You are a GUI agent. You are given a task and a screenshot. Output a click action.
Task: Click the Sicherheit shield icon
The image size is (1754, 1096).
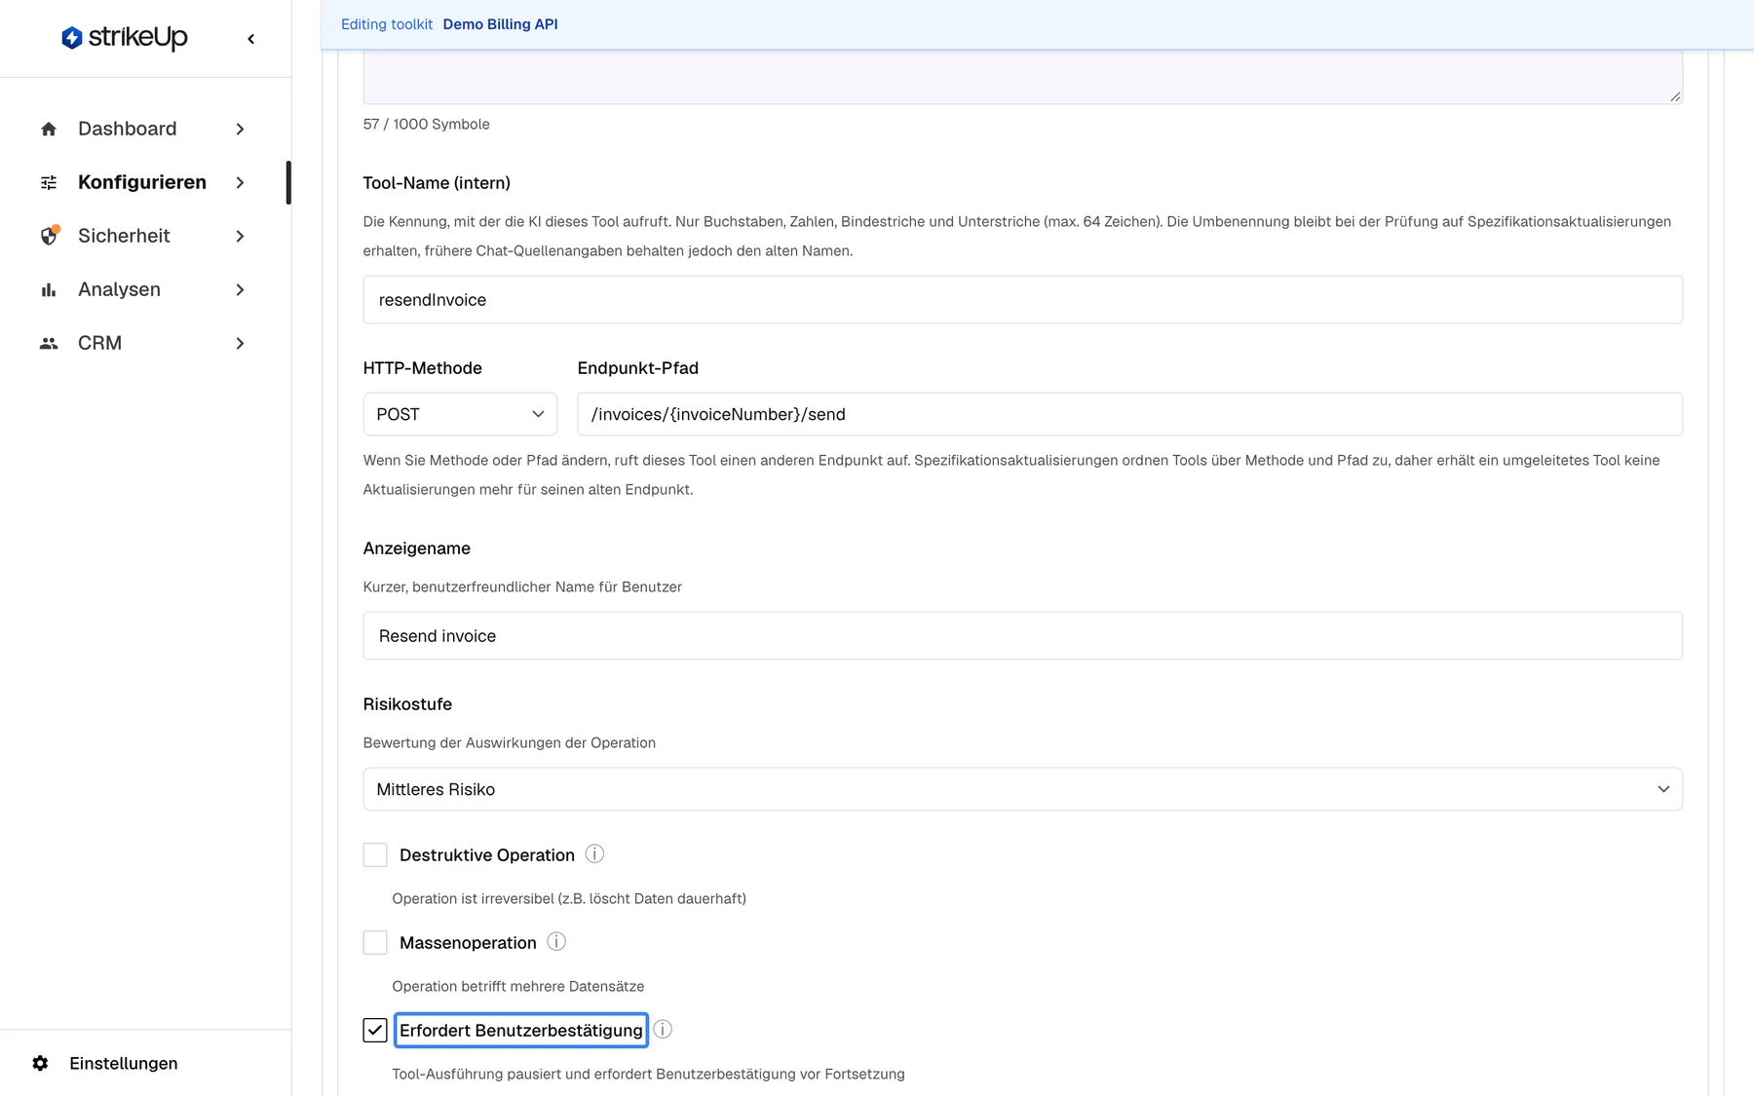[x=49, y=236]
